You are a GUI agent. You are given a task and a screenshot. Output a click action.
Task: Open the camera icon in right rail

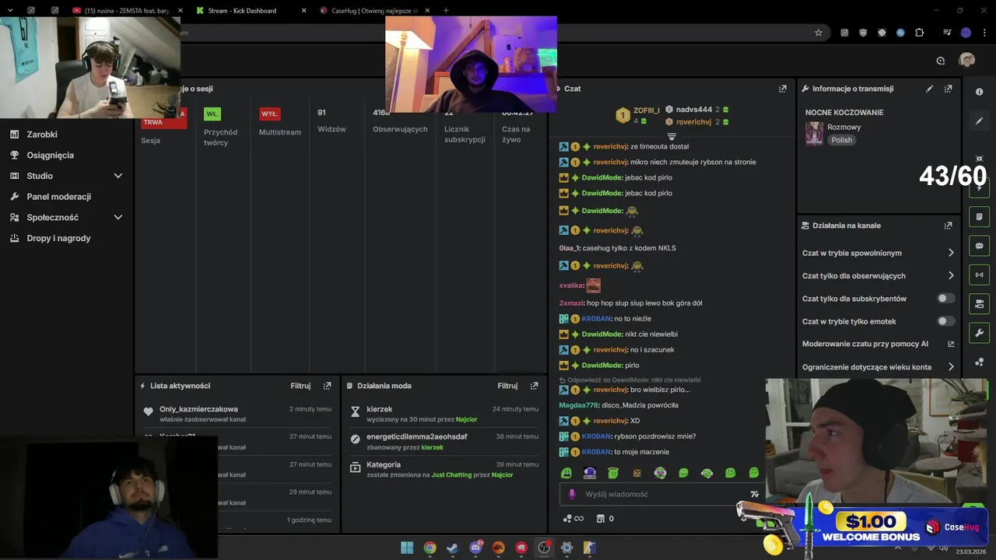point(980,303)
